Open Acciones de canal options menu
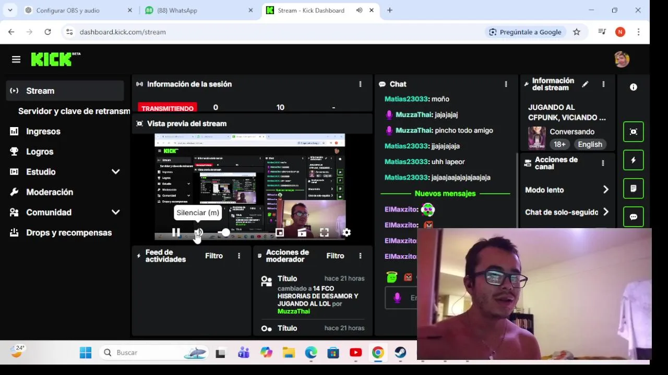The width and height of the screenshot is (668, 375). click(x=603, y=163)
